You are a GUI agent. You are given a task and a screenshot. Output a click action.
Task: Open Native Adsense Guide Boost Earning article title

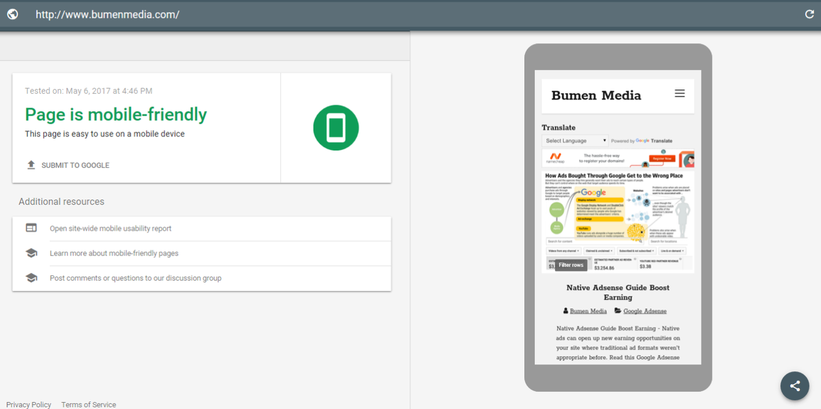click(618, 292)
